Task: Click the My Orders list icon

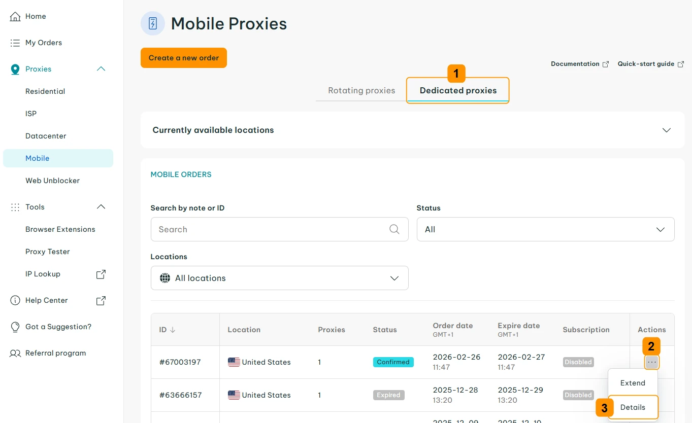Action: (x=15, y=43)
